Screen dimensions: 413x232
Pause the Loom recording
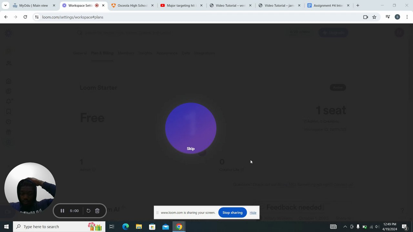[x=62, y=211]
